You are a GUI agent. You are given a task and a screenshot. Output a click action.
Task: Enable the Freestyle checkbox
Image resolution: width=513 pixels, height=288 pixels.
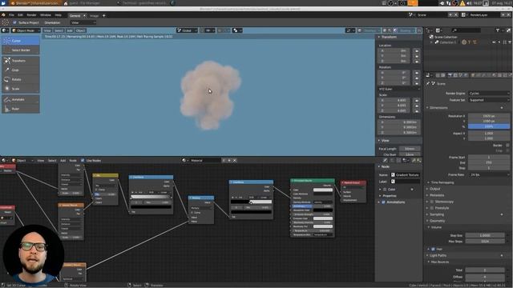(x=432, y=208)
